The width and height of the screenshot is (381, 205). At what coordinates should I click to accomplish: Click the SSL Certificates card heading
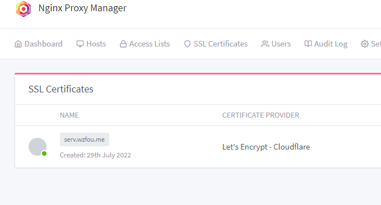[61, 89]
